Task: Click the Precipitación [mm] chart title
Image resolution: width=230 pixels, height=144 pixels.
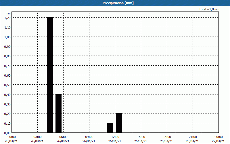Action: 118,3
